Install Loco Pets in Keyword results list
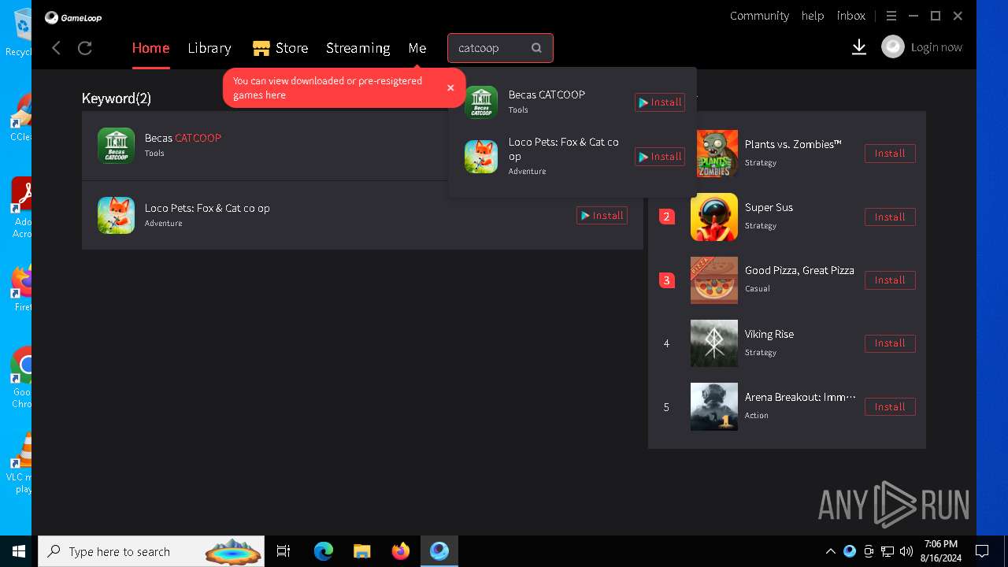The width and height of the screenshot is (1008, 567). 602,216
